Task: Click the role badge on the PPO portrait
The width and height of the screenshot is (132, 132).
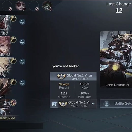Action: (13, 61)
